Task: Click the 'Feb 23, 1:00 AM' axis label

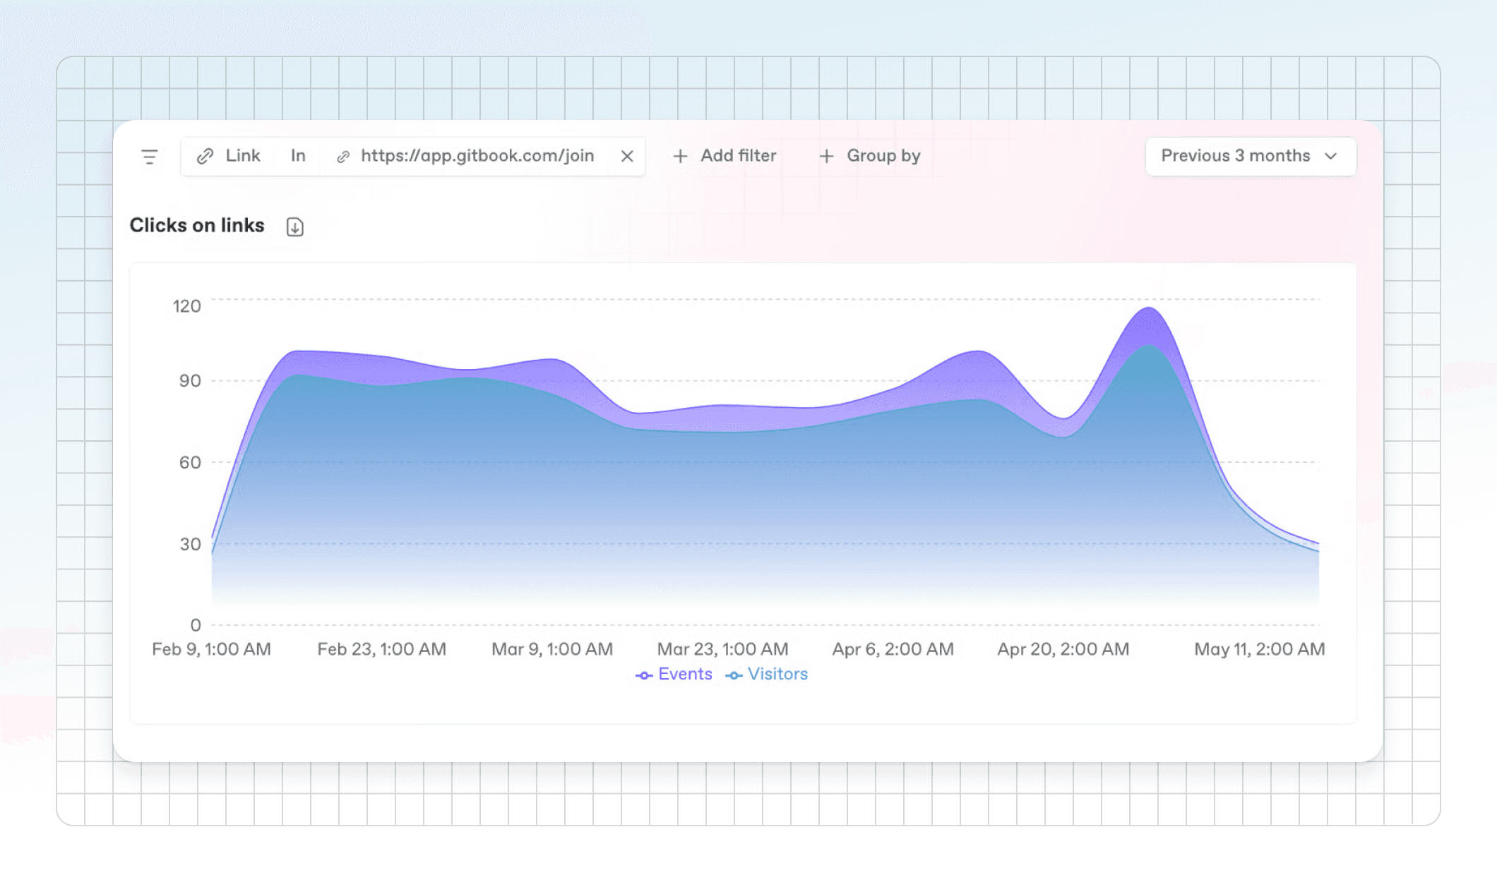Action: tap(381, 649)
